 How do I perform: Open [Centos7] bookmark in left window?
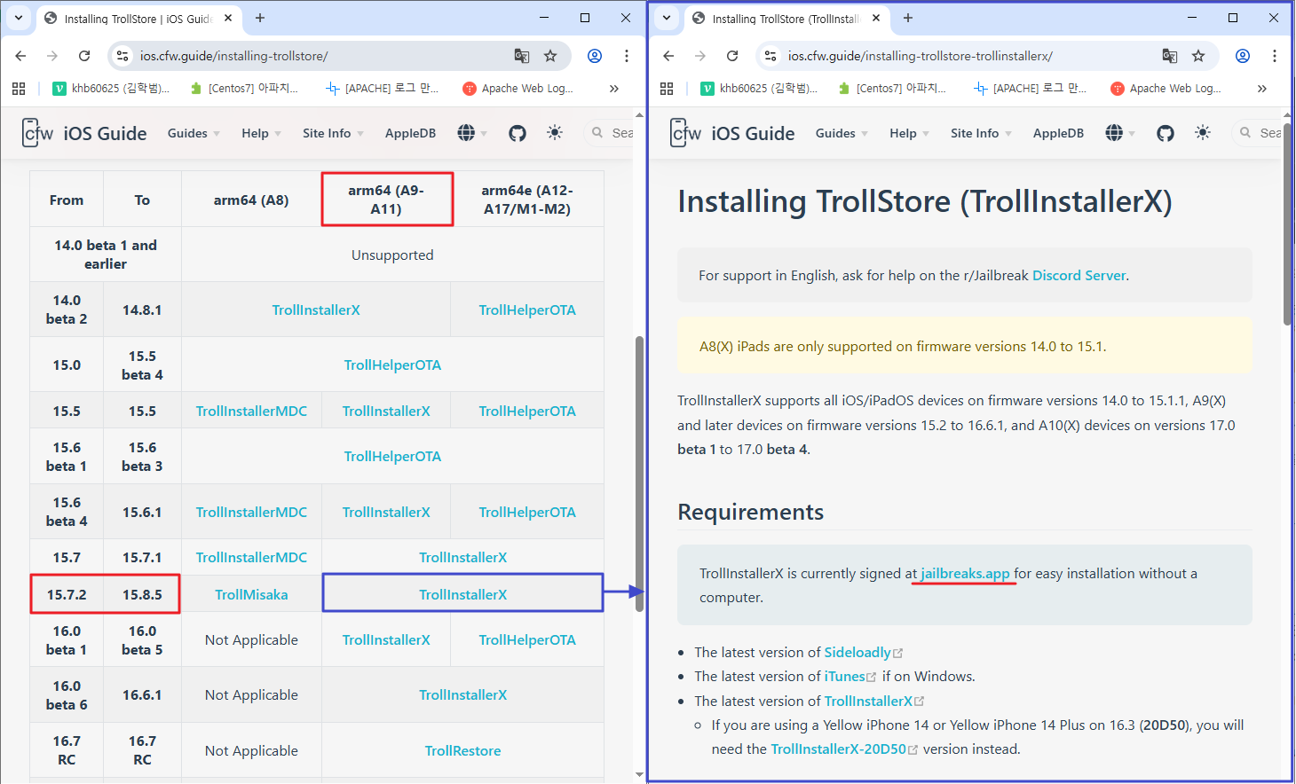(245, 89)
